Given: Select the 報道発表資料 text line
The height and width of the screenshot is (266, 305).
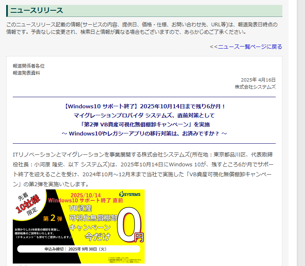Looking at the screenshot, I should [x=26, y=73].
